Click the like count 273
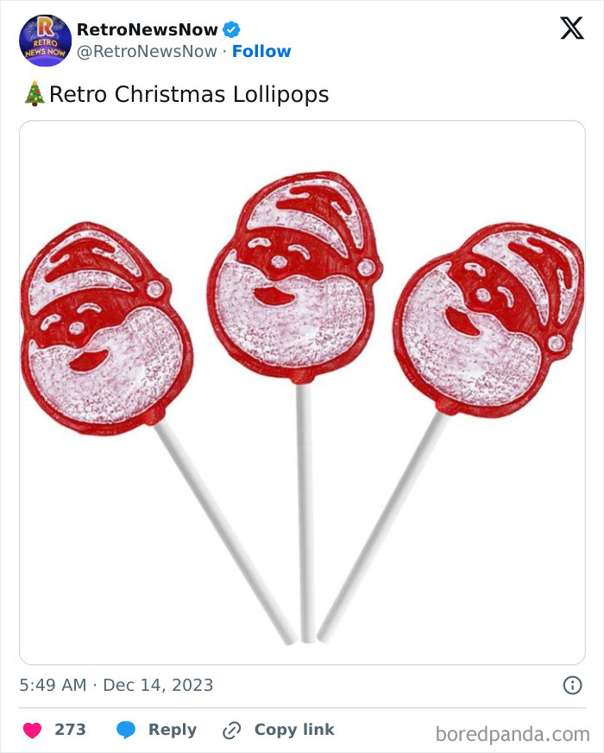 pyautogui.click(x=70, y=729)
